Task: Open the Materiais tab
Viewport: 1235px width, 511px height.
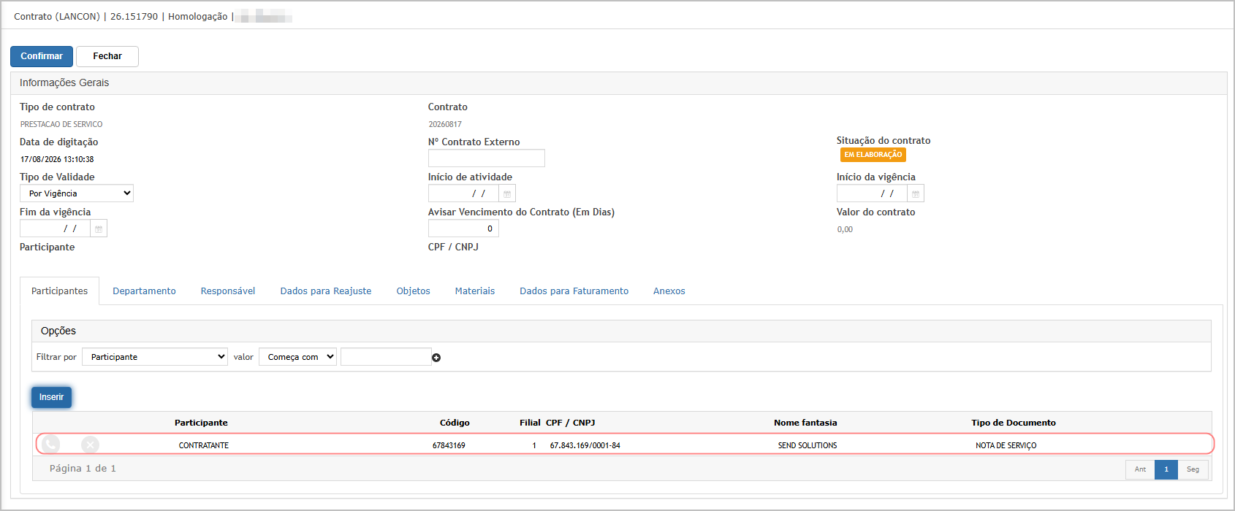Action: coord(475,291)
